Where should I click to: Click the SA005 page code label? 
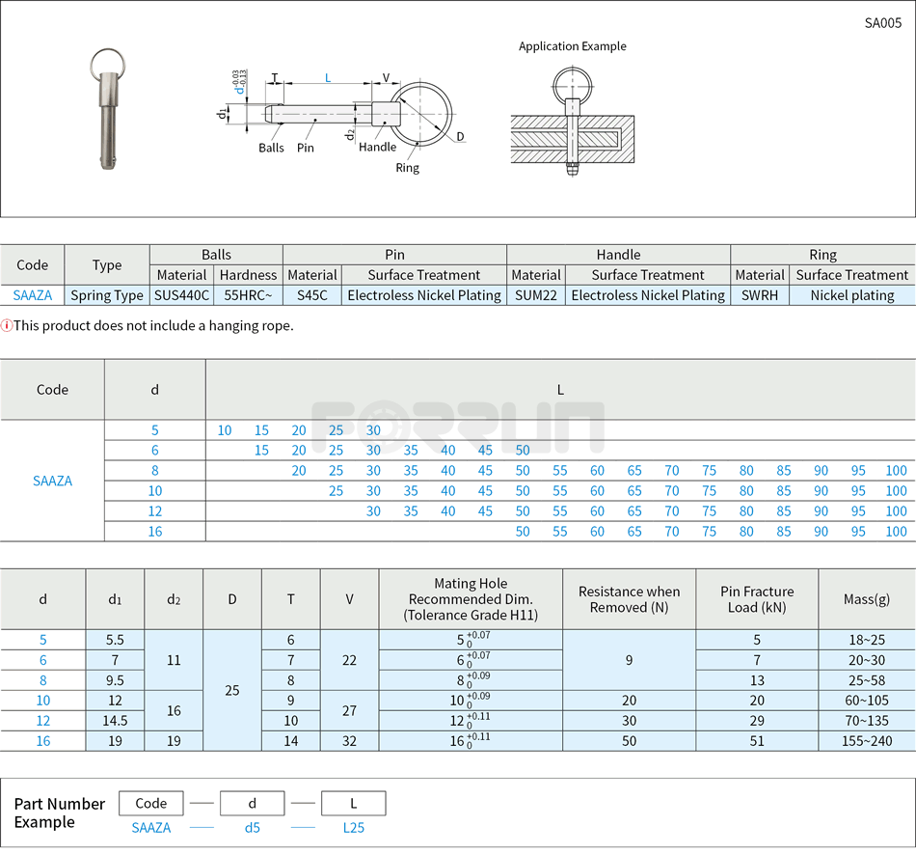coord(885,21)
